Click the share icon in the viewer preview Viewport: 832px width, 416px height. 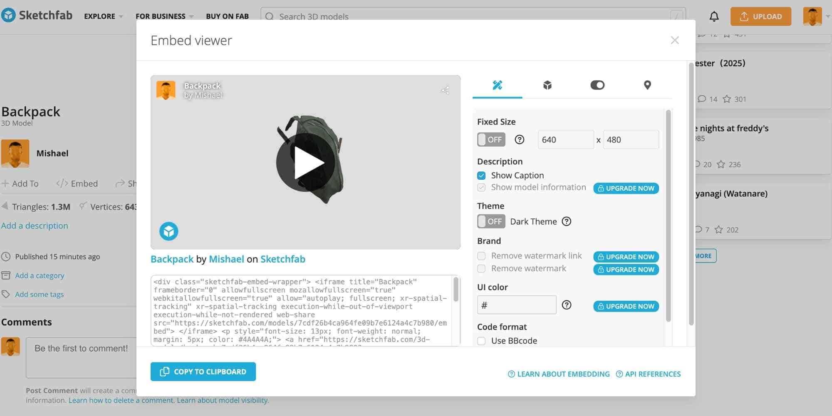(x=445, y=90)
